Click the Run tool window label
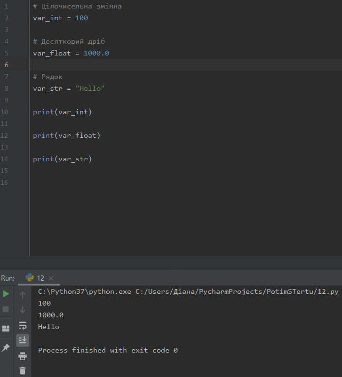342x377 pixels. coord(8,278)
